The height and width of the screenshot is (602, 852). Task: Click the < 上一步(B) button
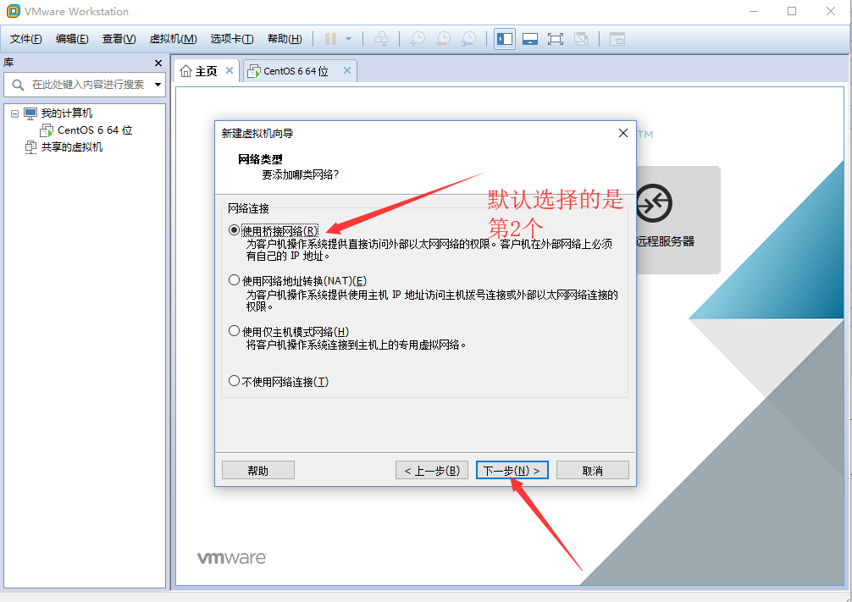coord(432,471)
